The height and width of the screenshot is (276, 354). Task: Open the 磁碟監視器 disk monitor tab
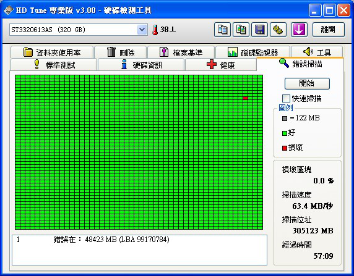pos(253,52)
